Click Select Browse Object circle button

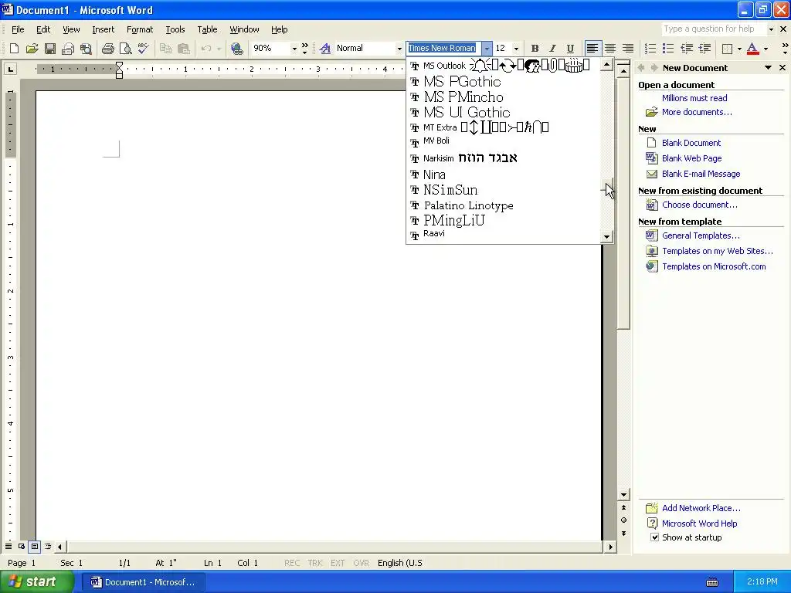click(623, 520)
